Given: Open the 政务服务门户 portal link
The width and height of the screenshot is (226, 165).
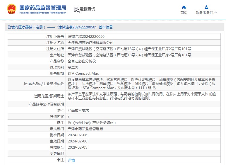Looking at the screenshot, I should 206,13.
